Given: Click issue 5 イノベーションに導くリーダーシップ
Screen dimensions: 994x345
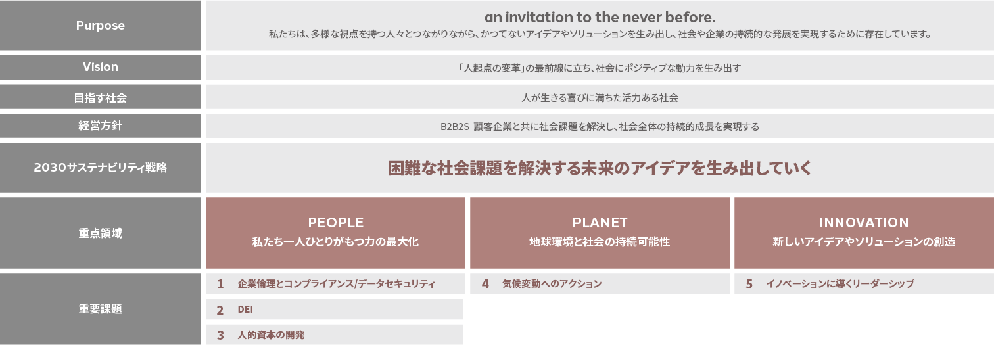Looking at the screenshot, I should (x=864, y=284).
